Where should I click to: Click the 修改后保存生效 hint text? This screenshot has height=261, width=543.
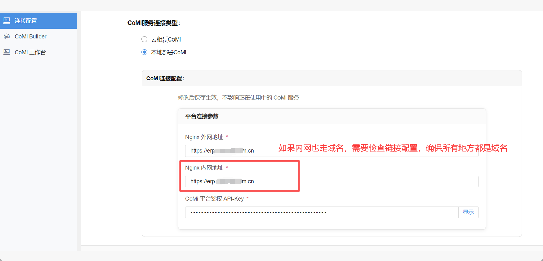(x=238, y=98)
